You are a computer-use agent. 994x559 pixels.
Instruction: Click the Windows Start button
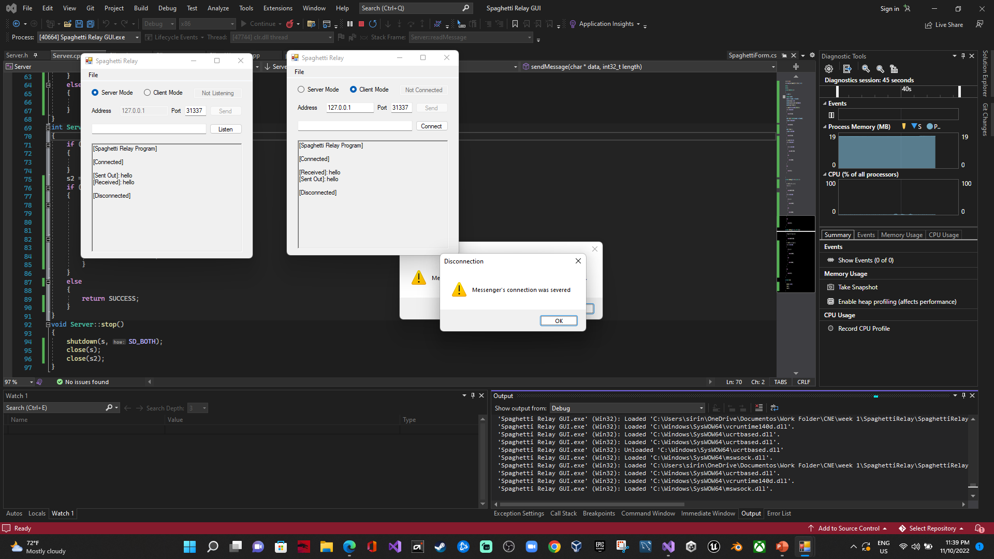click(190, 547)
